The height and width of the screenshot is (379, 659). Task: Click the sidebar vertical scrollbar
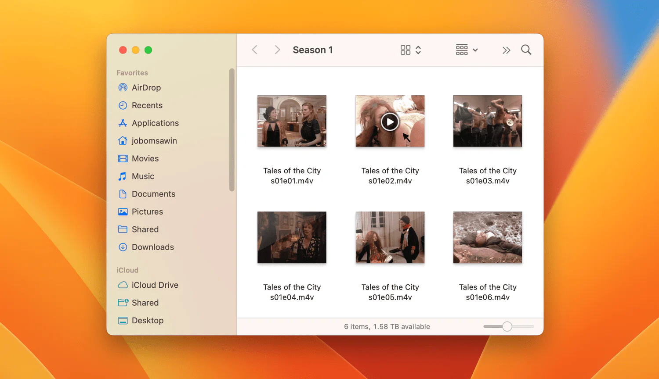pyautogui.click(x=232, y=130)
